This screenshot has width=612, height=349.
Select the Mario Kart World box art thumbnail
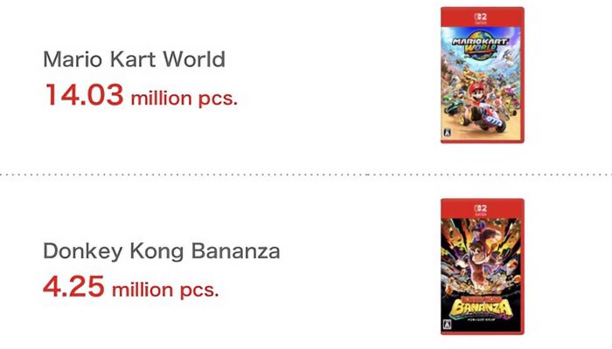483,75
